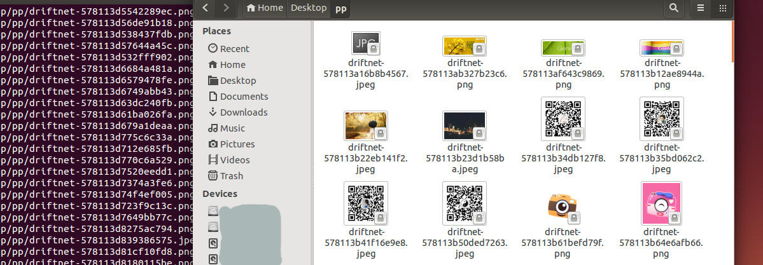Click the Videos film icon in sidebar
Screen dimensions: 763x265
213,160
